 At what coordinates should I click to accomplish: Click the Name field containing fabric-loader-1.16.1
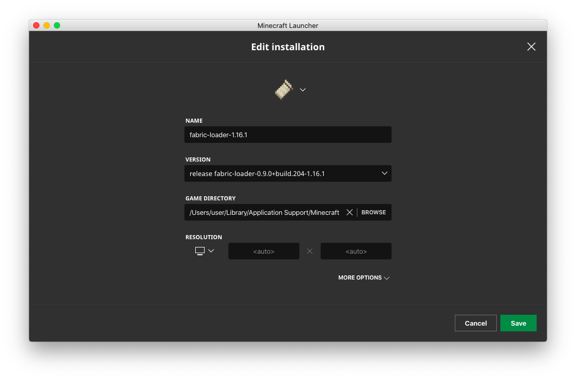click(287, 135)
